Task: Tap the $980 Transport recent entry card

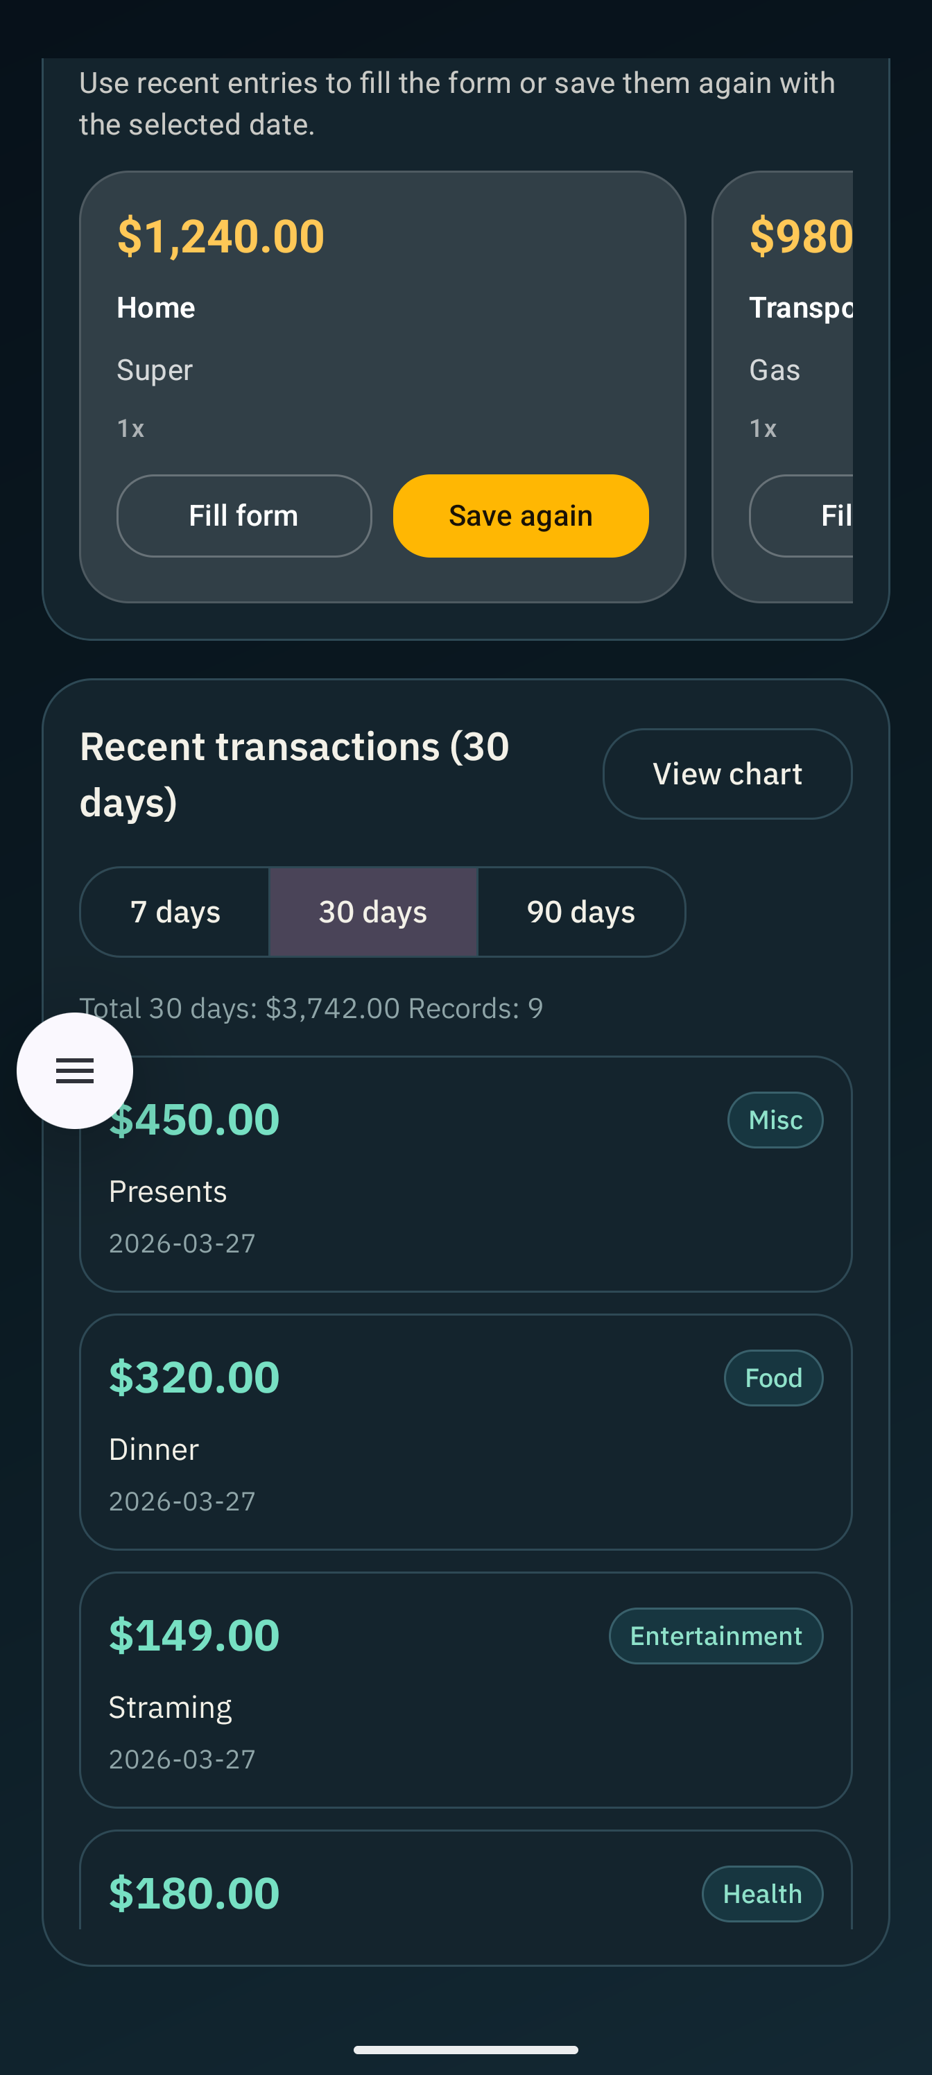Action: click(x=782, y=387)
